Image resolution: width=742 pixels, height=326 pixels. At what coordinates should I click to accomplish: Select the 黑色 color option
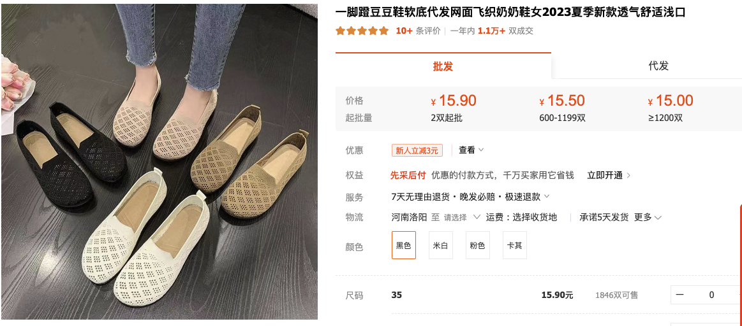(404, 245)
